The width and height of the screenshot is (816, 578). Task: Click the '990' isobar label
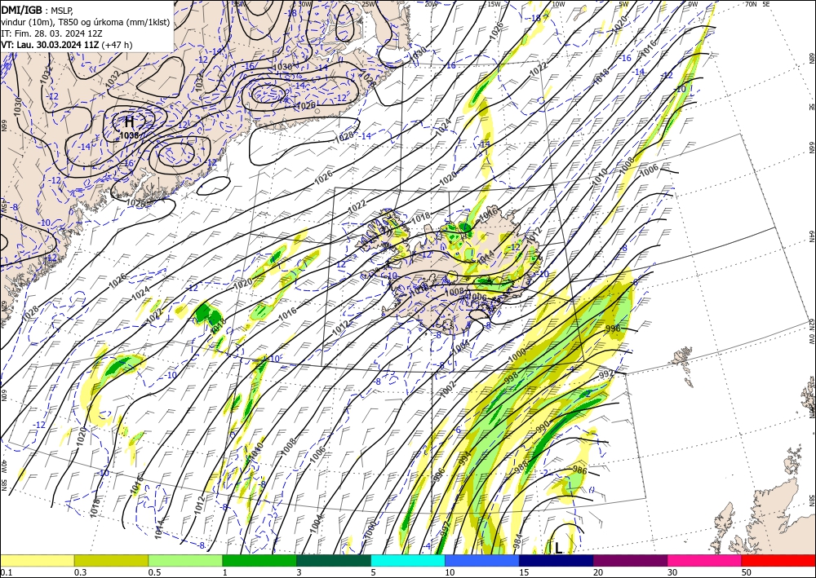(x=543, y=426)
